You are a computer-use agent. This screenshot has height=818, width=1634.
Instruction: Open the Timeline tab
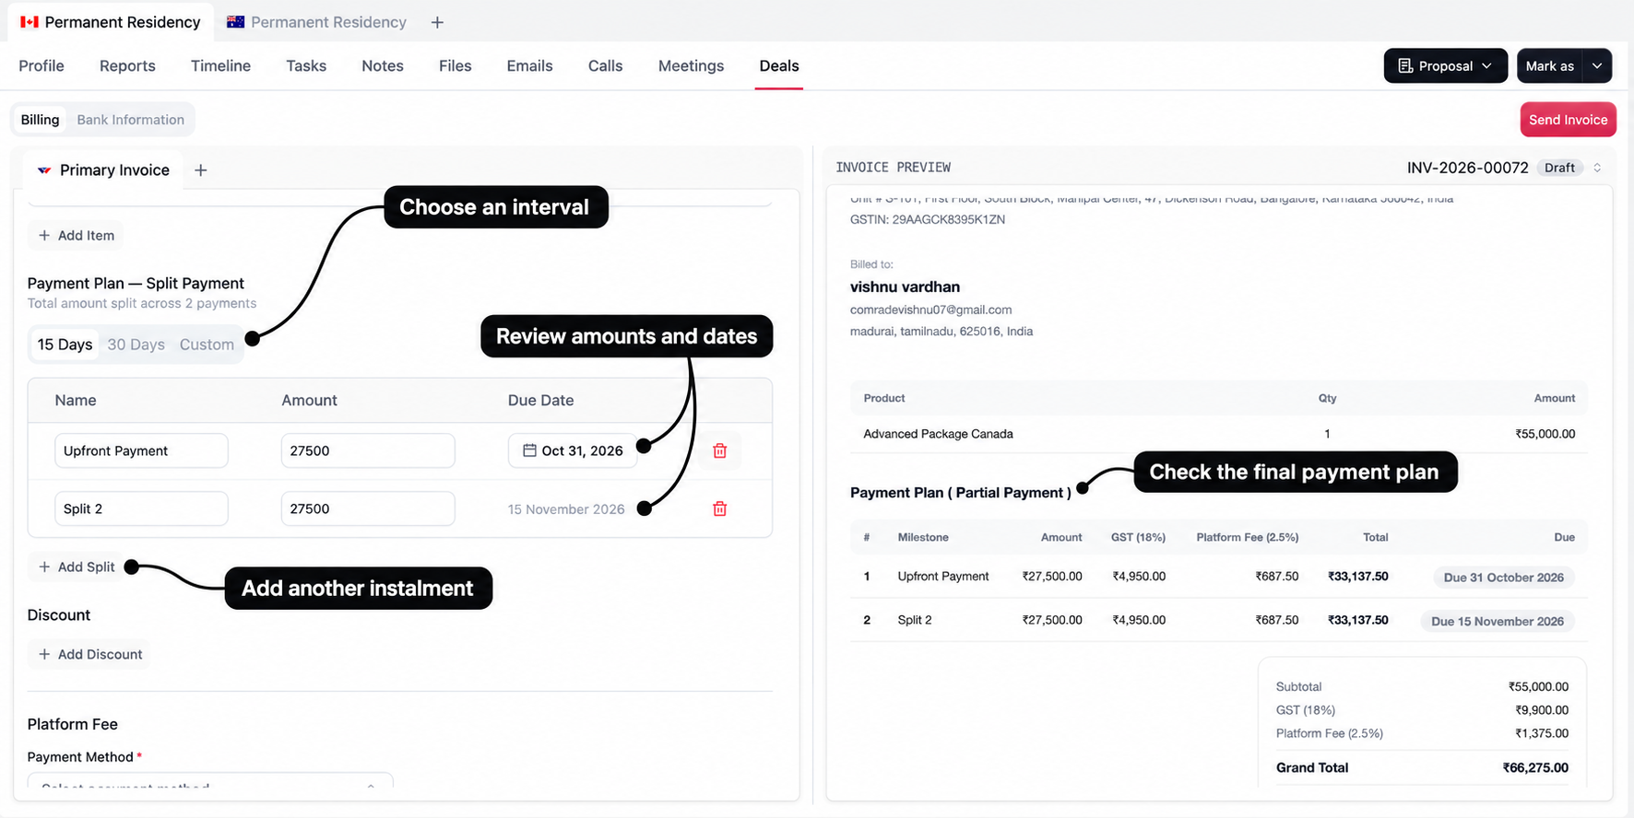point(220,66)
